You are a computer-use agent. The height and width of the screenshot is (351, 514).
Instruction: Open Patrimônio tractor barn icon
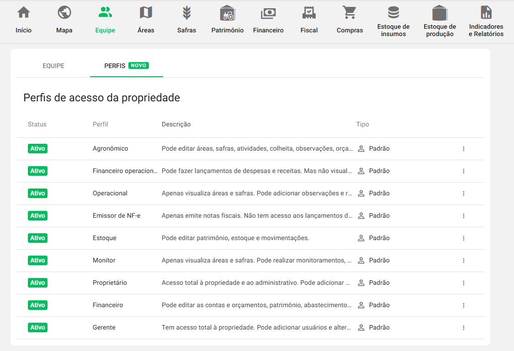(x=227, y=13)
